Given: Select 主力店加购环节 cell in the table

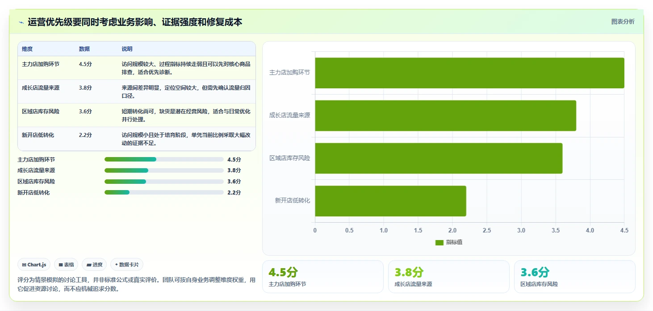Looking at the screenshot, I should (41, 64).
